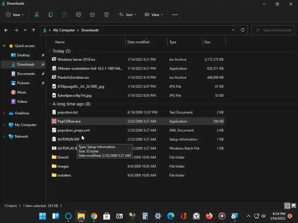Screen dimensions: 298x223
Task: Click the Cut scissors icon
Action: coord(36,15)
